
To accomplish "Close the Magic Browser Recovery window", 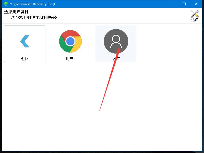I will [x=196, y=4].
